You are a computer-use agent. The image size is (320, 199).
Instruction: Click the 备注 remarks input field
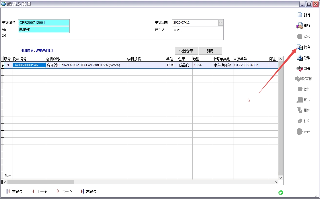coord(121,36)
